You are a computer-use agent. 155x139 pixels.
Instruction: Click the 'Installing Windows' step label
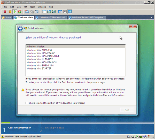54,128
